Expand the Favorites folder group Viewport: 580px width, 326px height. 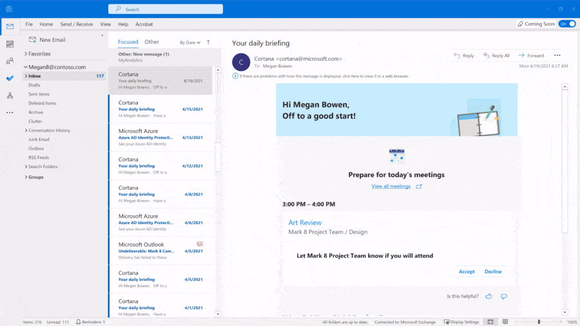(26, 54)
